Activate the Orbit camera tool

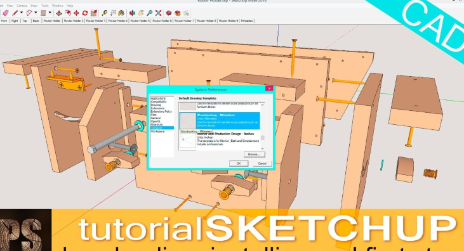[x=132, y=13]
